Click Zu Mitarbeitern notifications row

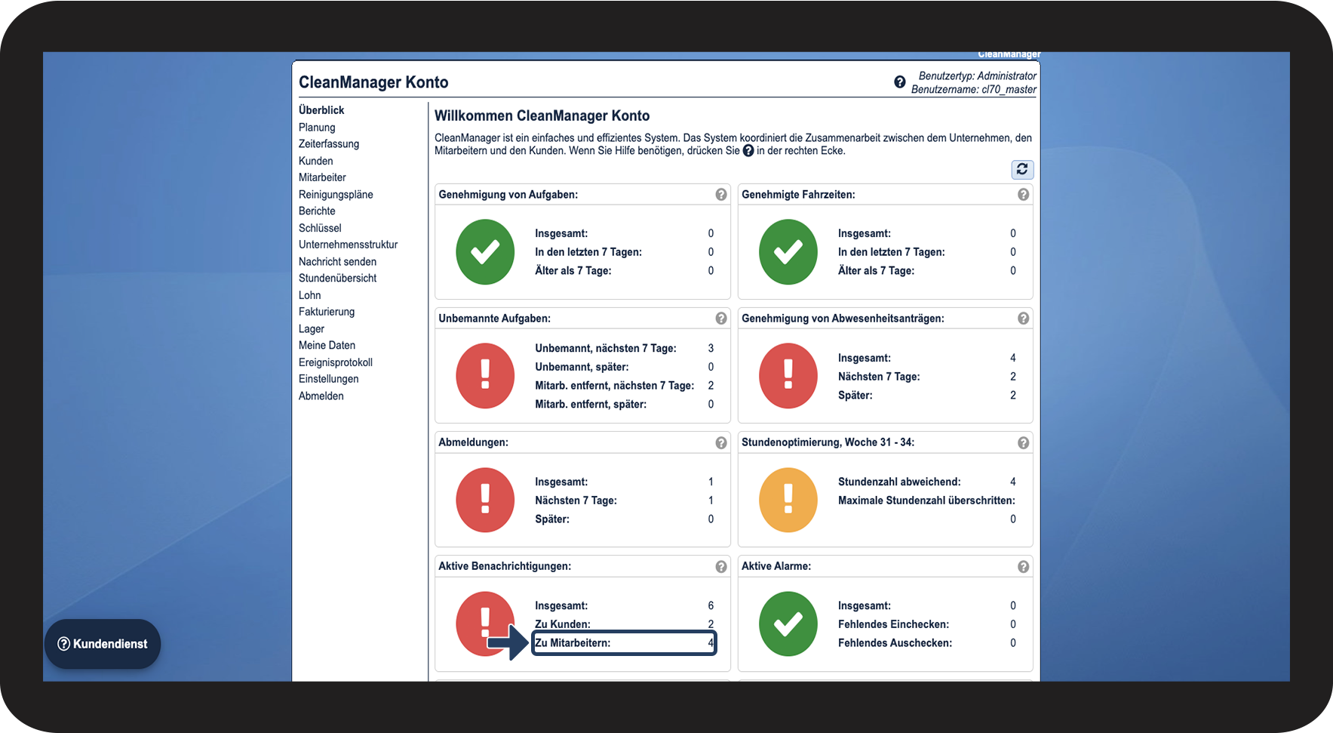[624, 643]
